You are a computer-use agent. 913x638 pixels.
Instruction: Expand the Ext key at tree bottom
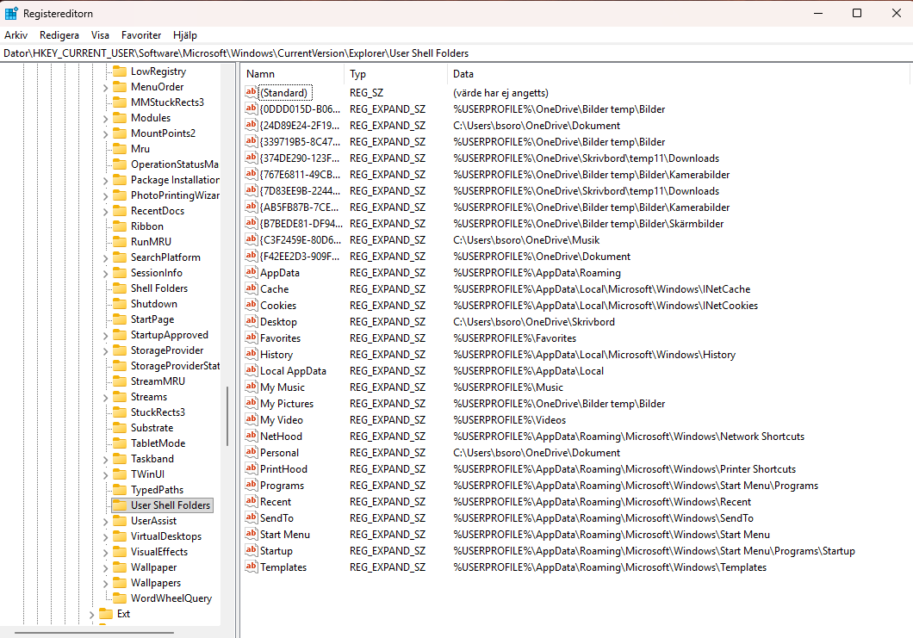click(x=91, y=614)
